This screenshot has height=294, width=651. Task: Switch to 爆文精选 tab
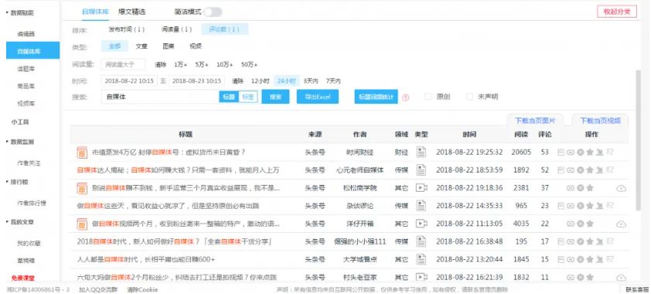click(131, 12)
